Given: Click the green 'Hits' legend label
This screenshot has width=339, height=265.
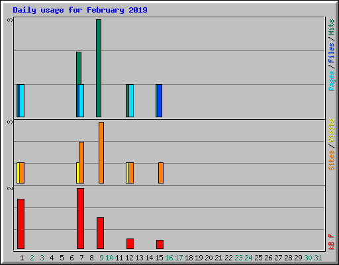Looking at the screenshot, I should [332, 27].
